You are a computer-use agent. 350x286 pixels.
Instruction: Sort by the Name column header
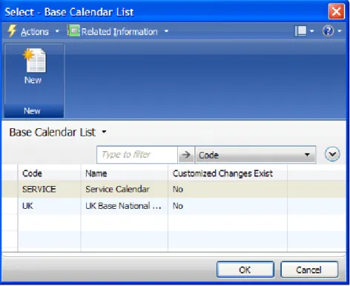coord(125,173)
